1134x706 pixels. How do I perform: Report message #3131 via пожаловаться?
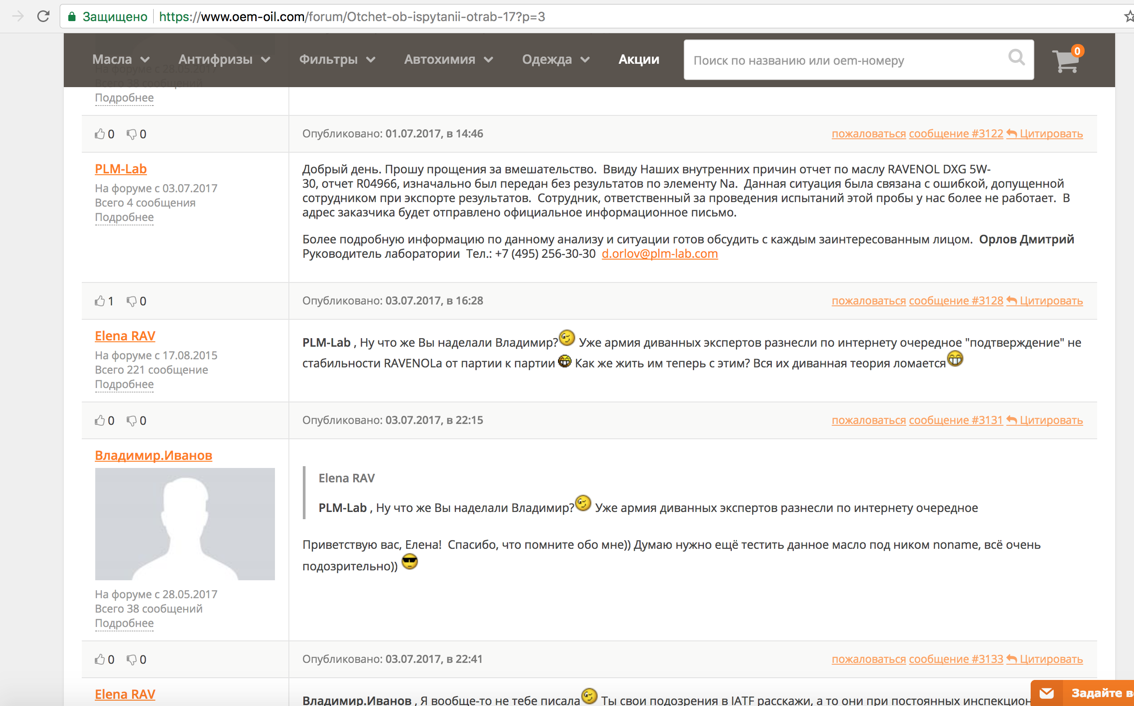pos(869,420)
